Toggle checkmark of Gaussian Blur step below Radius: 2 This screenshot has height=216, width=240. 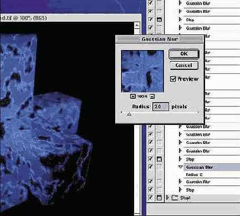151,182
